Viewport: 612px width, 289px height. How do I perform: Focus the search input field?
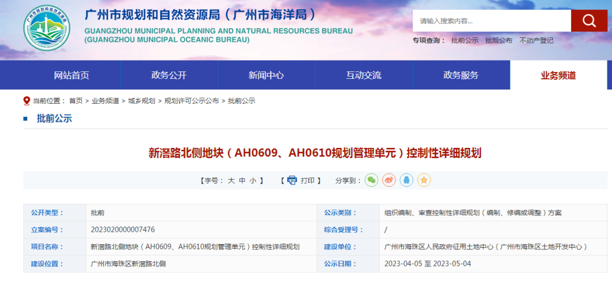click(491, 21)
